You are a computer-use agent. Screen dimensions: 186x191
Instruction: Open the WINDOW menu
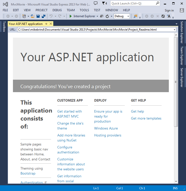pos(112,10)
